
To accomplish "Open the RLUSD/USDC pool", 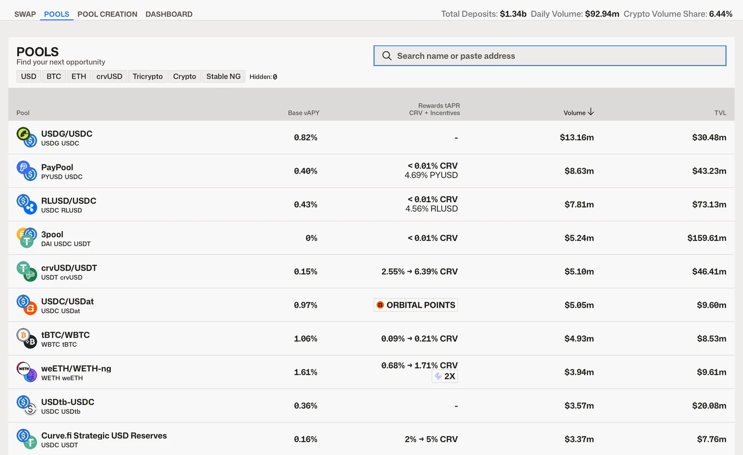I will 371,204.
